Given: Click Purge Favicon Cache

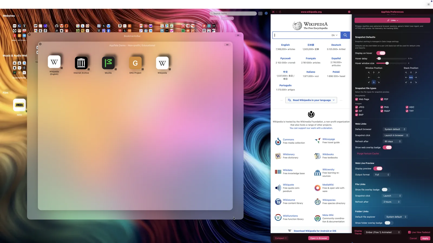Looking at the screenshot, I should [x=368, y=154].
